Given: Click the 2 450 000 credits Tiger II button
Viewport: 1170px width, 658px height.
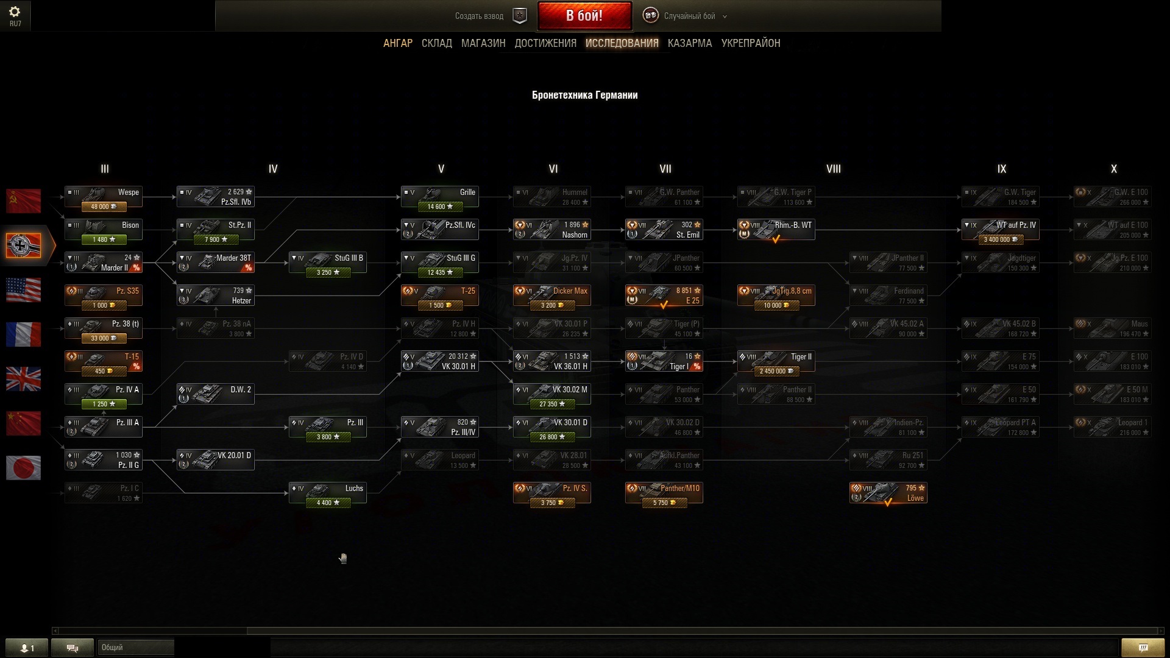Looking at the screenshot, I should click(x=776, y=371).
